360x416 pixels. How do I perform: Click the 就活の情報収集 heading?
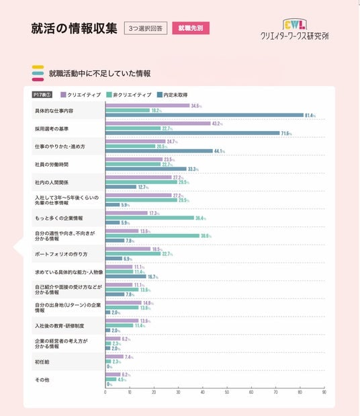pyautogui.click(x=75, y=28)
